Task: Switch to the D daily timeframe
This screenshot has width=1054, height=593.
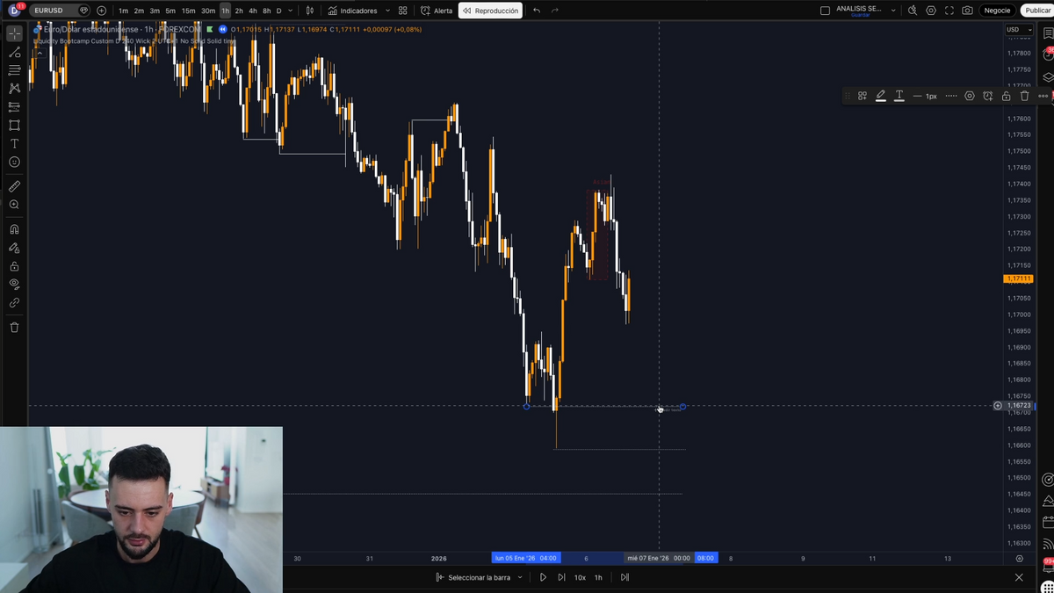Action: click(279, 11)
